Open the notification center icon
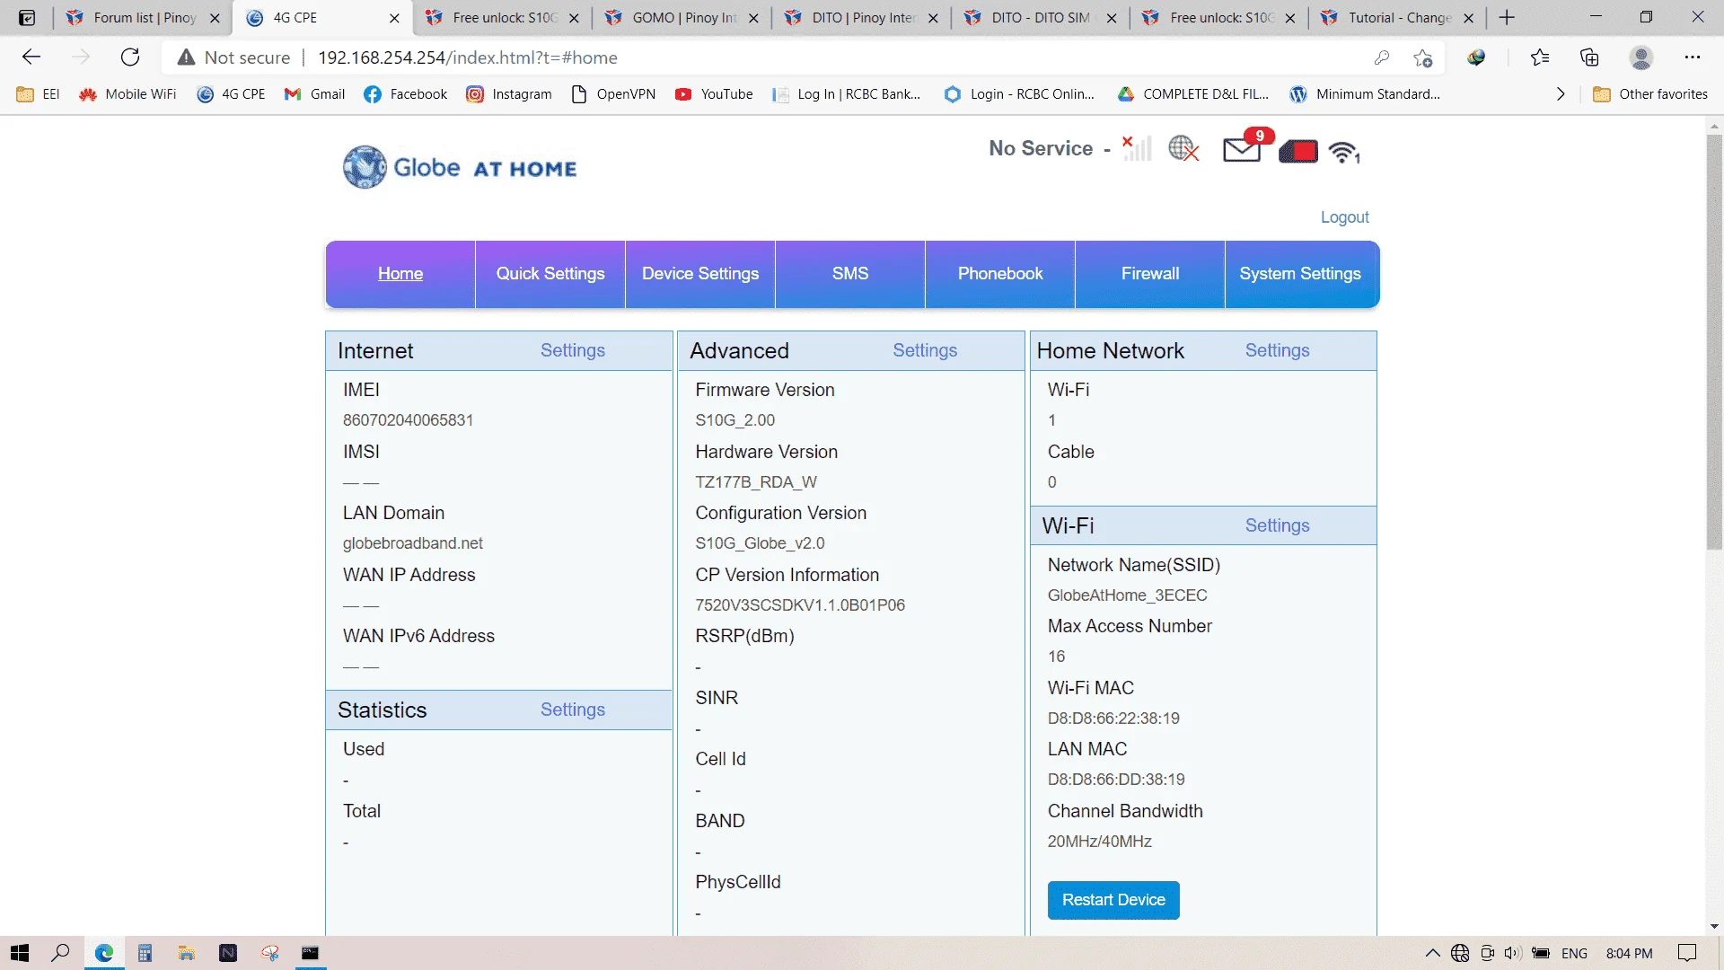 click(1687, 953)
